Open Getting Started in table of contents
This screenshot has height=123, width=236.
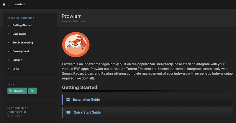point(22,25)
